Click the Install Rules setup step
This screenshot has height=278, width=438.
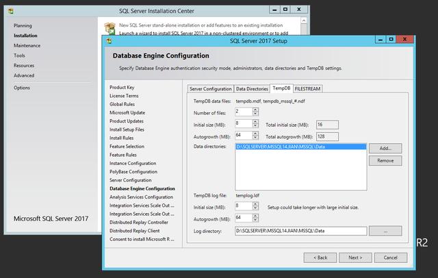click(x=122, y=138)
